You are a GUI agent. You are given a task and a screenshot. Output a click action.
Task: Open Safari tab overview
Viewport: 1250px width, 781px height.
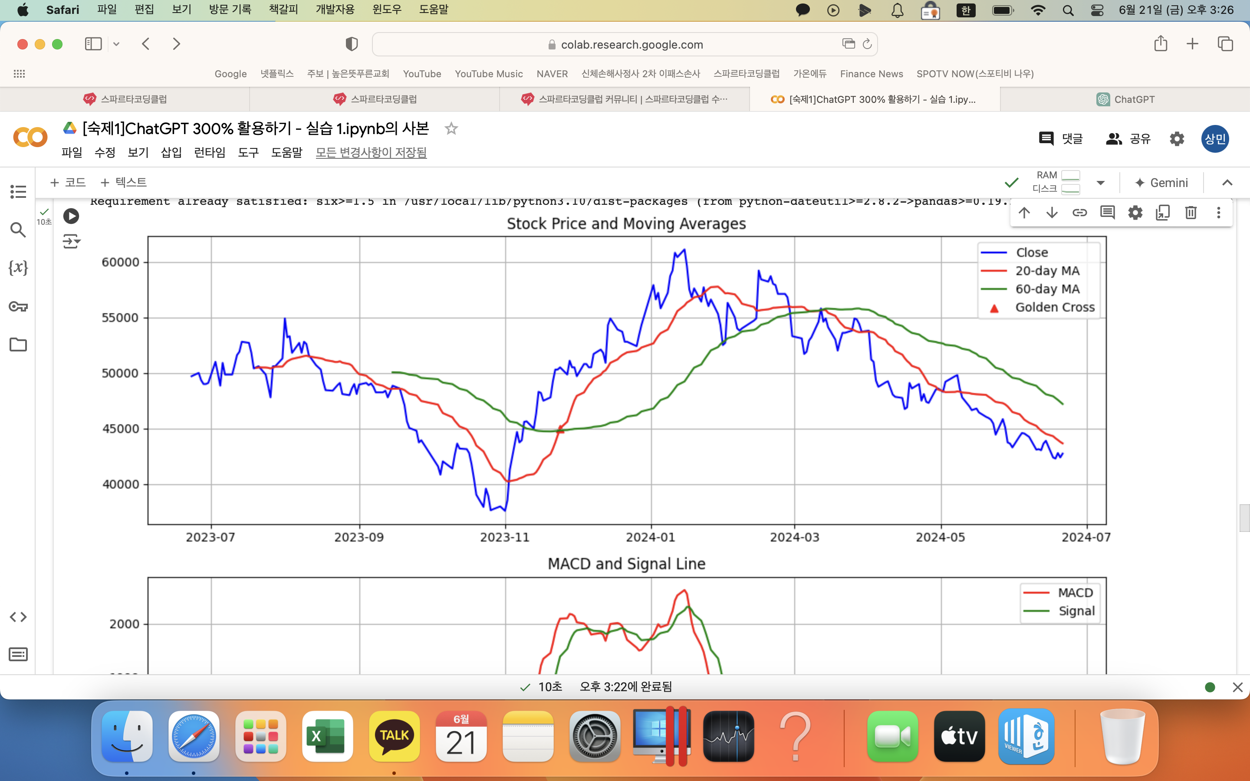tap(1225, 44)
